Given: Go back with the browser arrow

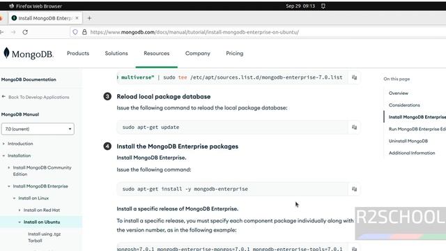Looking at the screenshot, I should coord(1,32).
